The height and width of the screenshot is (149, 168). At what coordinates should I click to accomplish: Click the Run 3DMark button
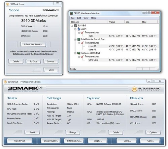[x=20, y=141]
